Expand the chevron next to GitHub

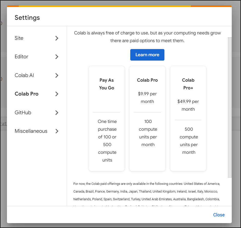coord(57,113)
